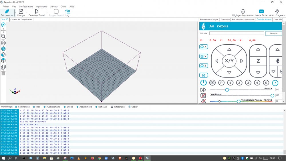Screen dimensions: 286x161
Task: Select the move view arrows tool
Action: click(3, 30)
